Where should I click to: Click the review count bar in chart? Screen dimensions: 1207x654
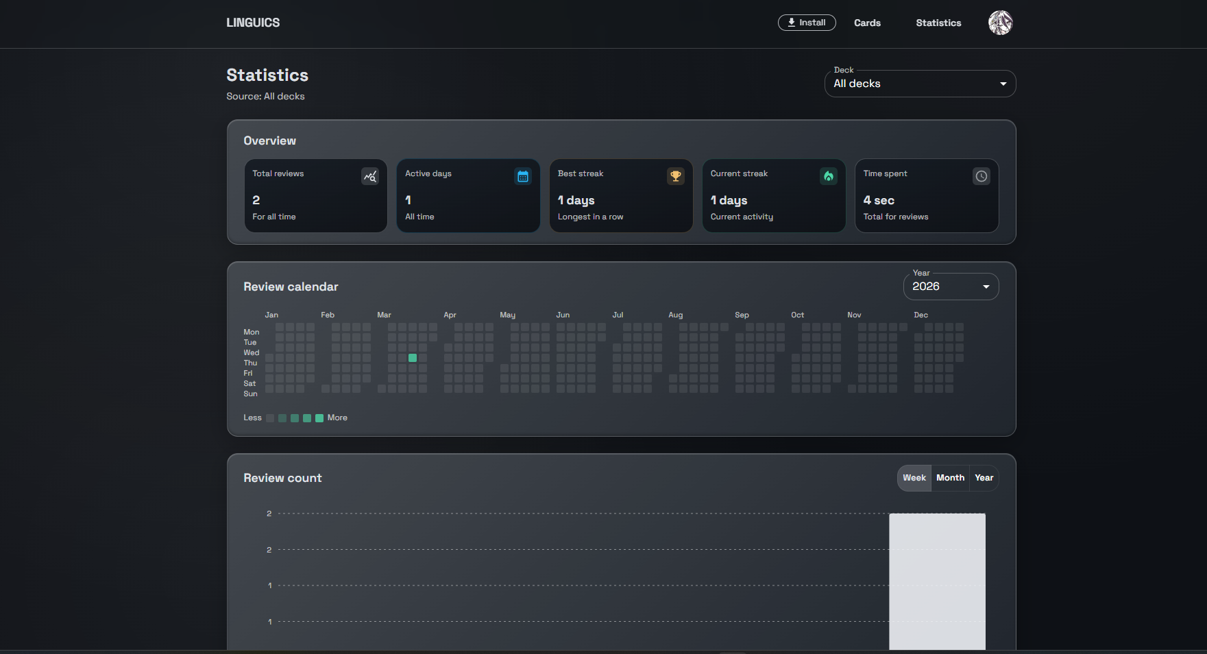coord(937,581)
